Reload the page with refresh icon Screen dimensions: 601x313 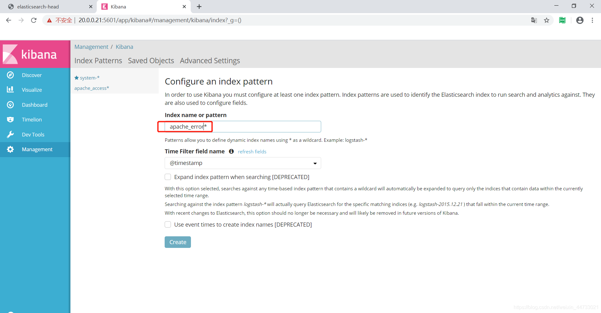click(x=34, y=20)
